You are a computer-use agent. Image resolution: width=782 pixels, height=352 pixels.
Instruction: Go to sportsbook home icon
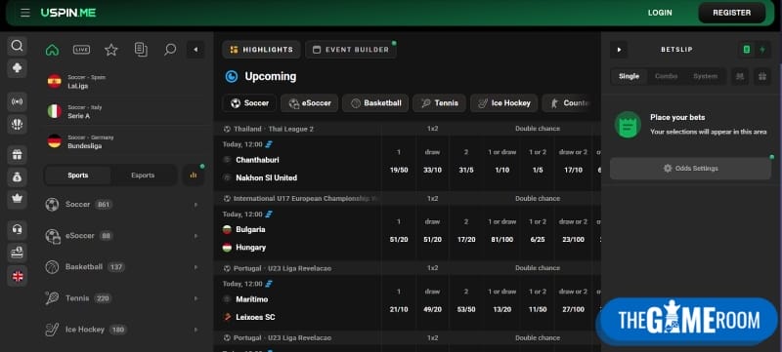tap(53, 49)
